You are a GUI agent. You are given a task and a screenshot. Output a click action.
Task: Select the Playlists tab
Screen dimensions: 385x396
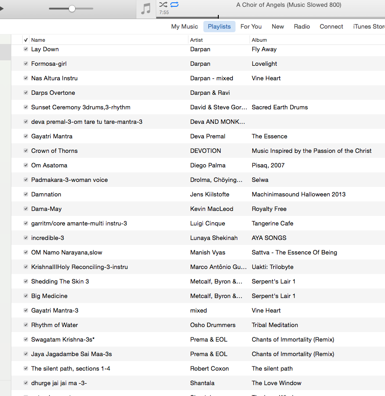click(x=219, y=26)
